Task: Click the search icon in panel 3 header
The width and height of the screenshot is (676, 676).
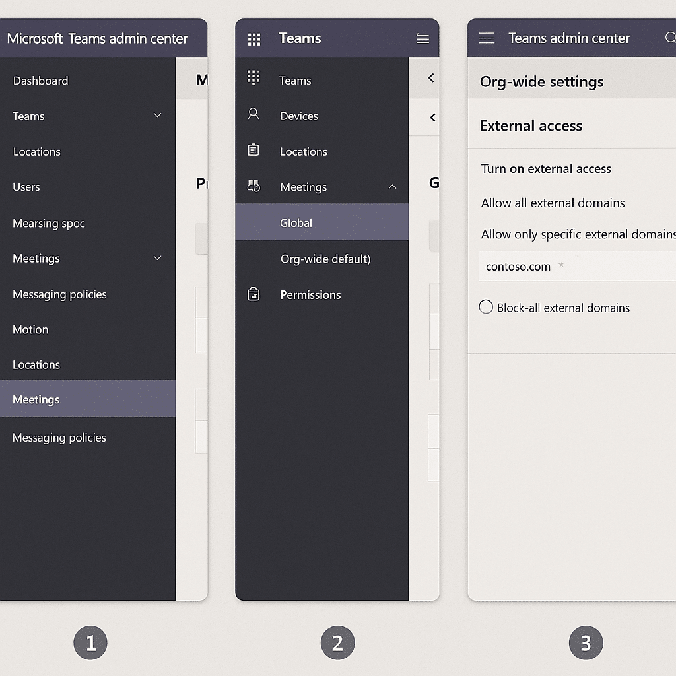Action: pyautogui.click(x=670, y=38)
